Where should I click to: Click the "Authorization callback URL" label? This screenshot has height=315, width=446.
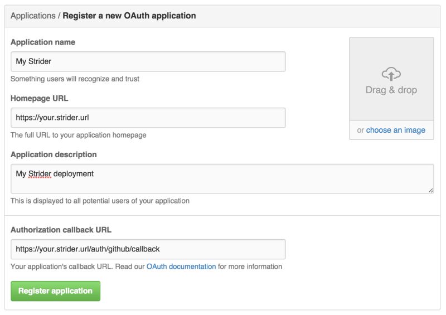click(61, 230)
